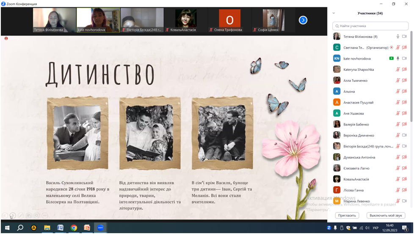Toggle kate novhorodova's microphone icon
Viewport: 414px width, 234px height.
pyautogui.click(x=398, y=58)
